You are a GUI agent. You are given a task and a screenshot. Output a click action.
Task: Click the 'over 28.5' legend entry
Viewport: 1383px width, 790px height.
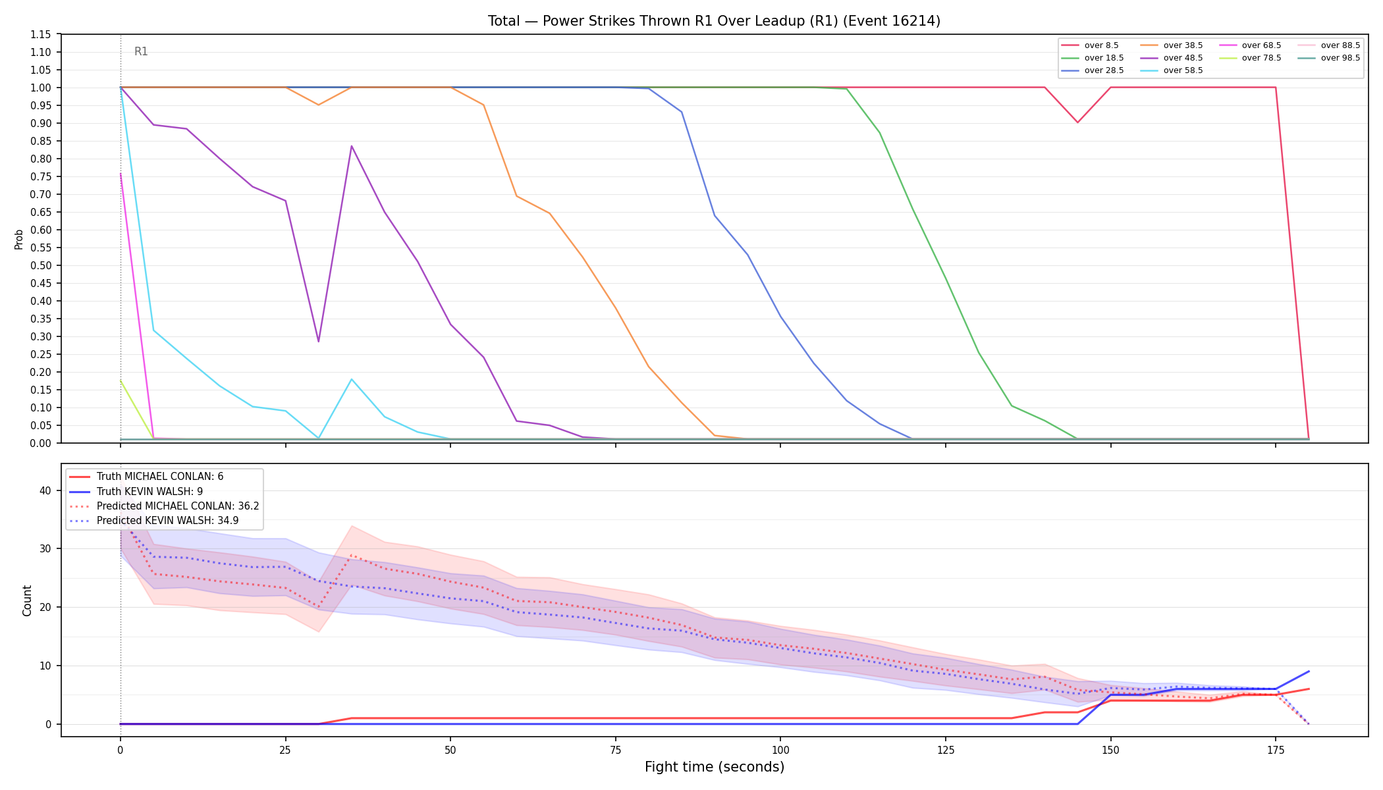pyautogui.click(x=1093, y=70)
